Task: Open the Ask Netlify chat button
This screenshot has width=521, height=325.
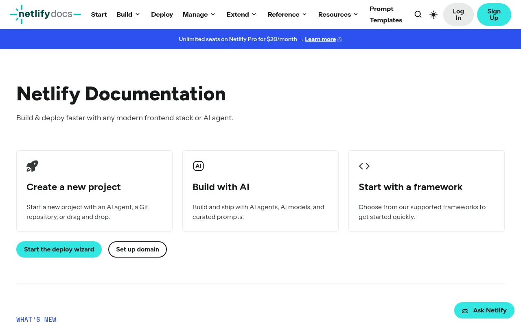Action: pos(484,310)
